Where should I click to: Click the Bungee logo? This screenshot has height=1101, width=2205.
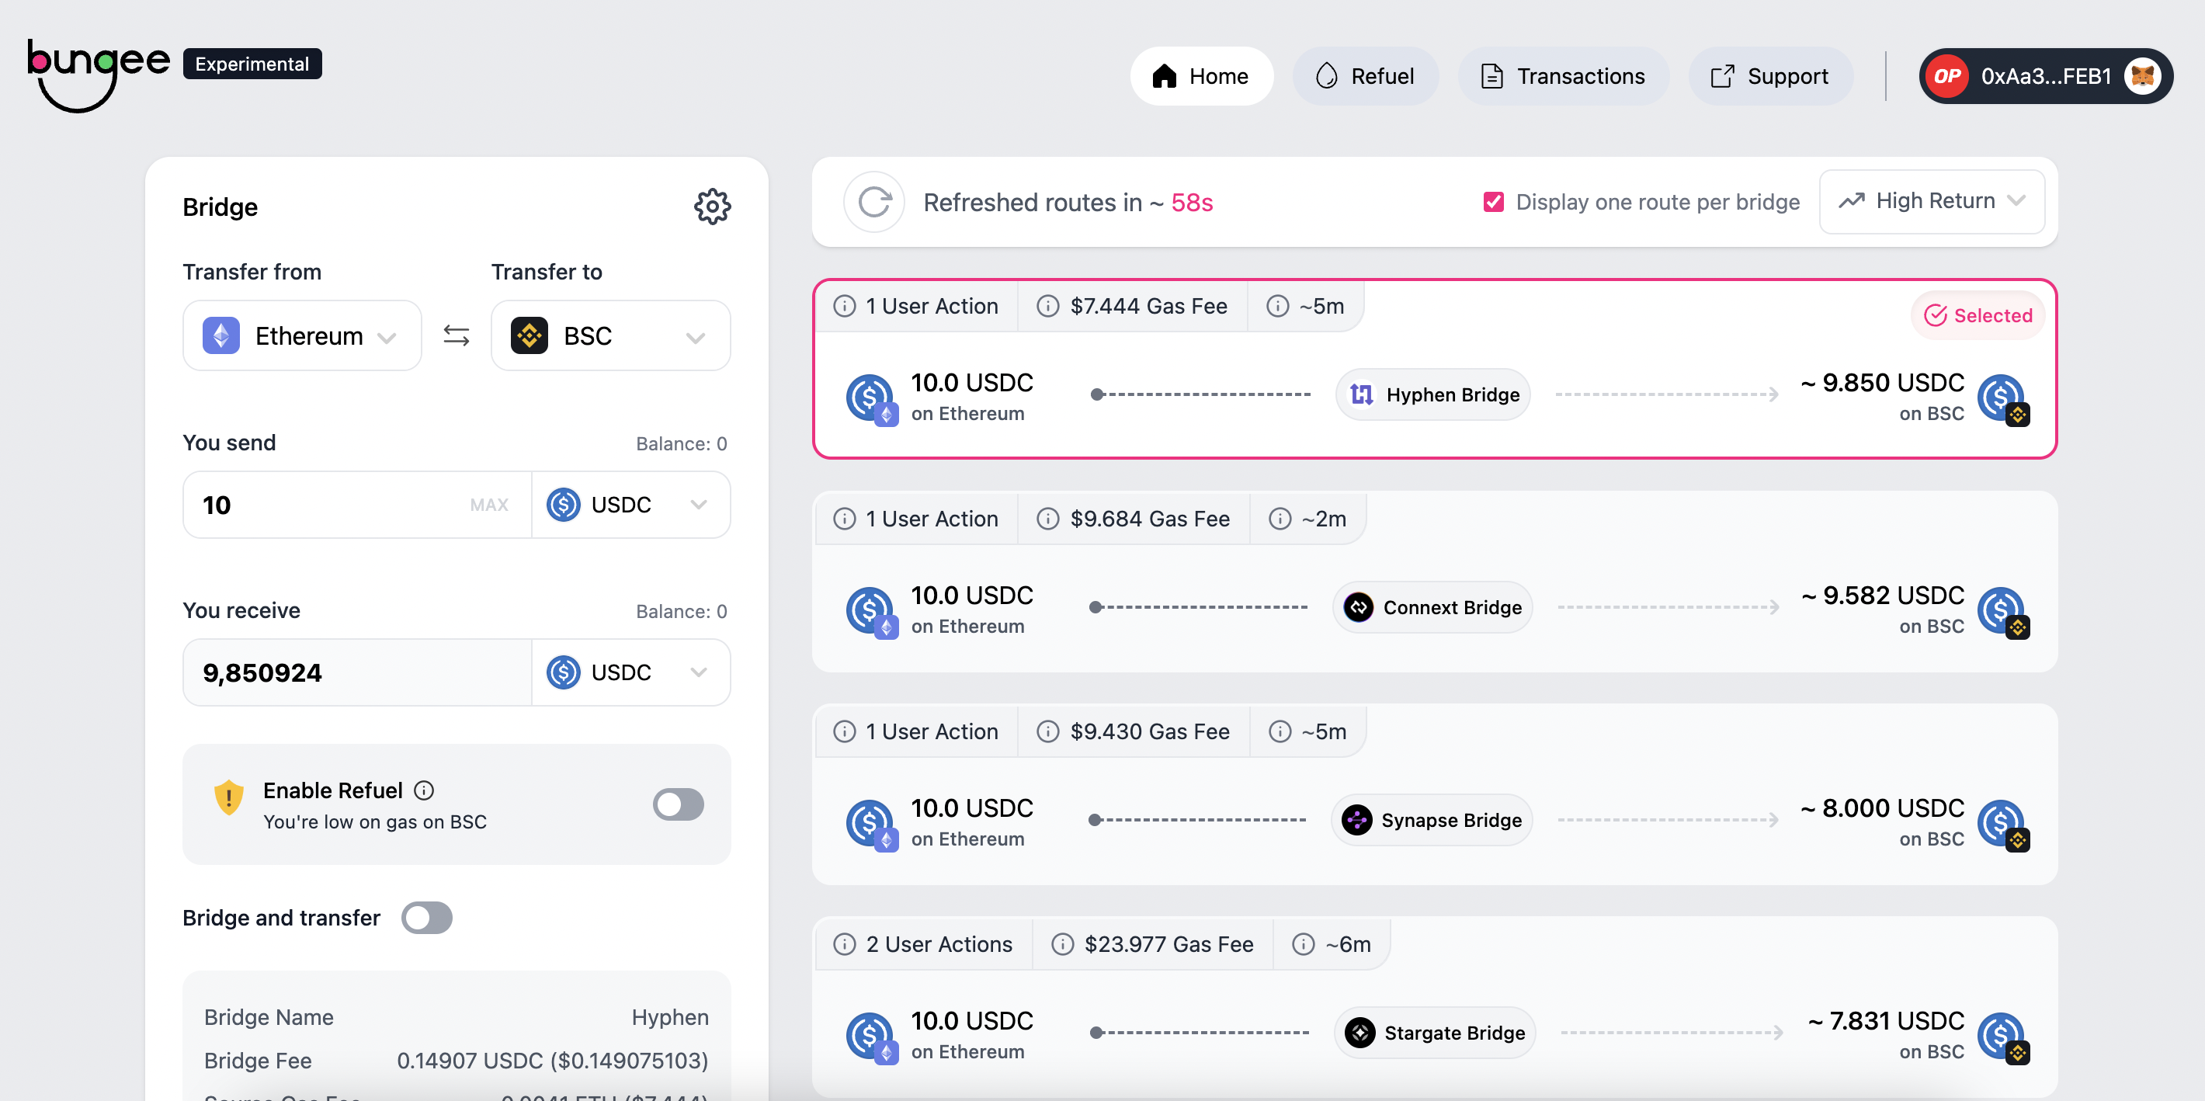(x=99, y=75)
